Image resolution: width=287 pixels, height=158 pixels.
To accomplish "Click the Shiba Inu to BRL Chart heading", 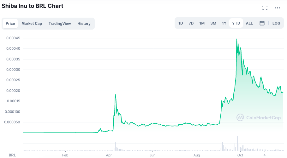I will [x=33, y=6].
